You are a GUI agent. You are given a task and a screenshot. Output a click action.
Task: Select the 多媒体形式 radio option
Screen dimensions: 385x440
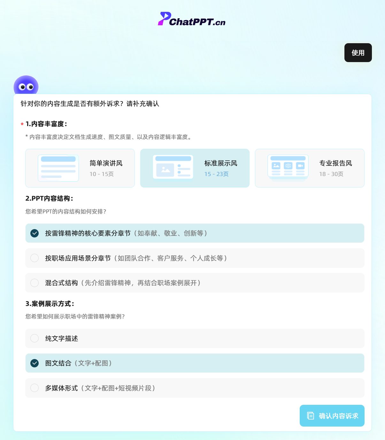click(35, 388)
